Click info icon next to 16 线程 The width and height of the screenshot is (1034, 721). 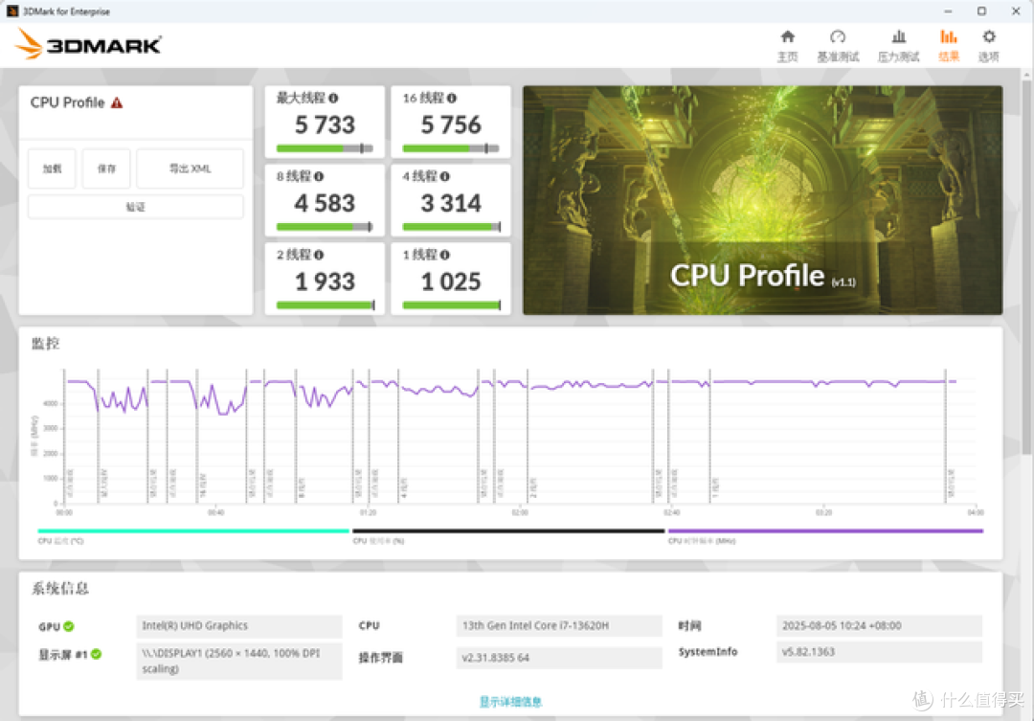click(452, 99)
